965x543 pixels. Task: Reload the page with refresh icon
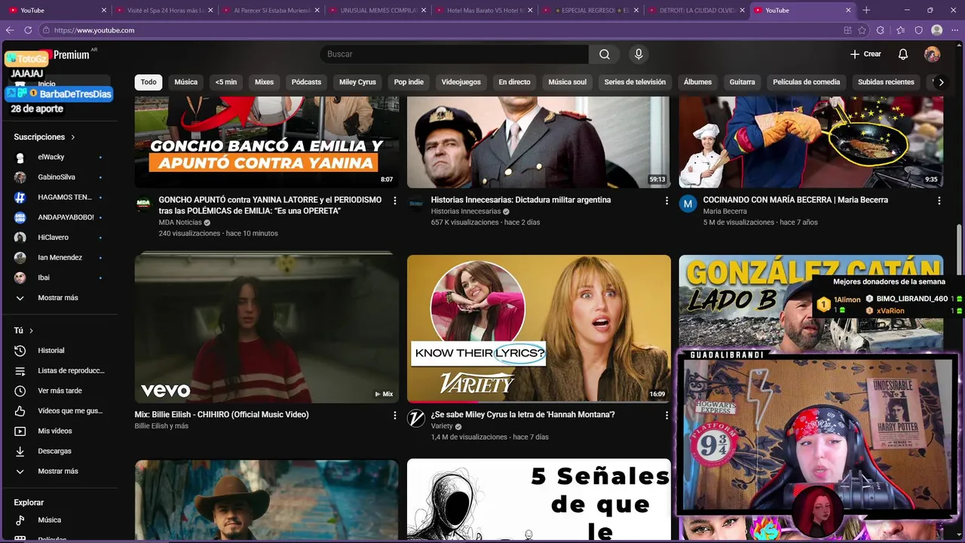coord(28,30)
